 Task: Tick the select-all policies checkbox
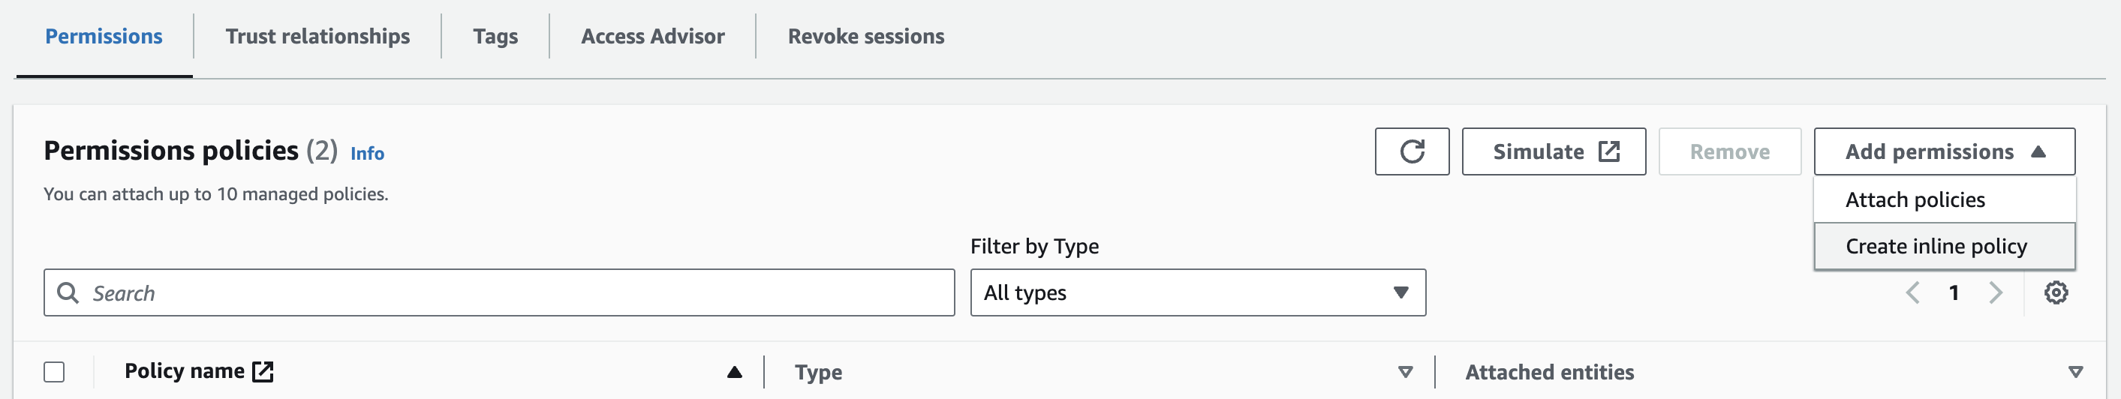click(x=54, y=372)
